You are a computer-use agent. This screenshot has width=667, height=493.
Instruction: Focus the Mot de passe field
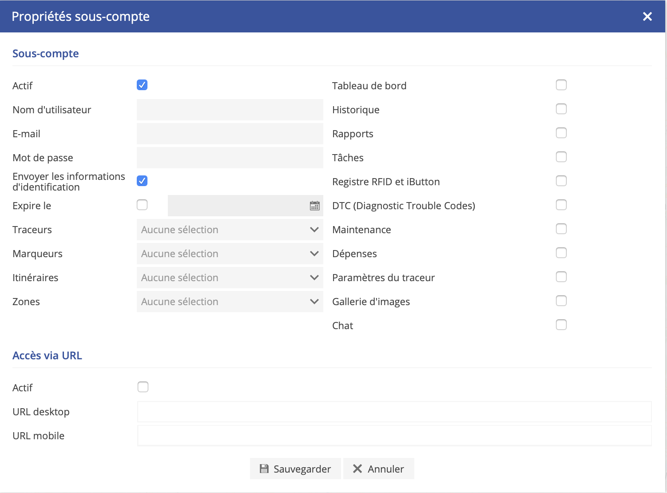pos(230,158)
